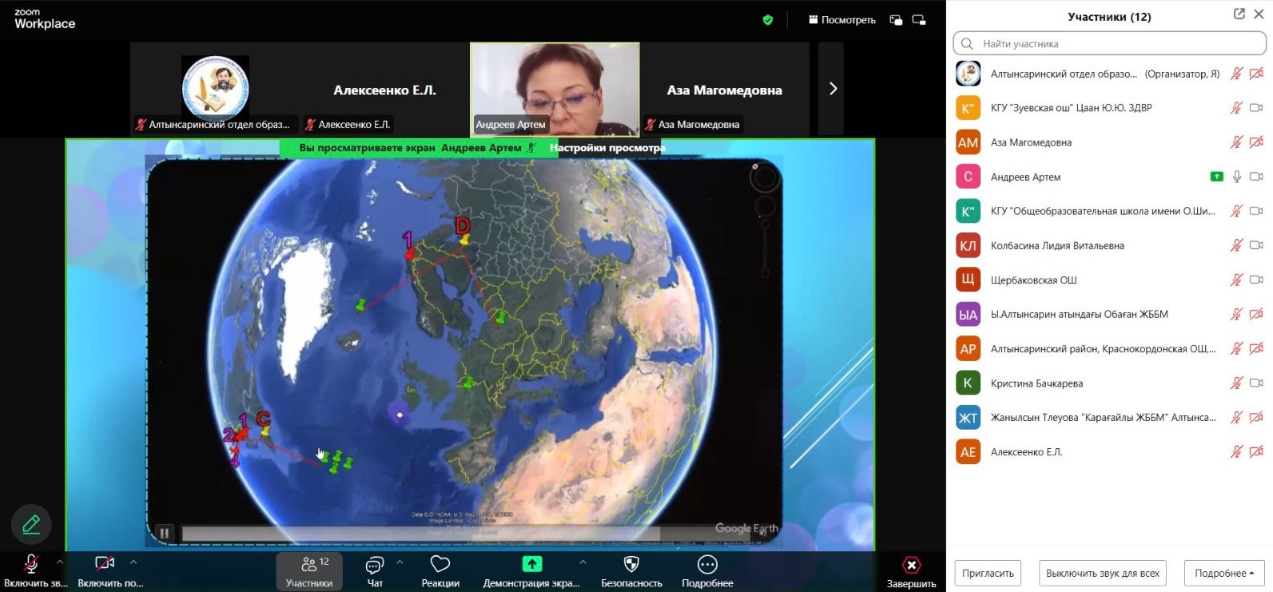Click Андреев Артем avatar in the participants list
Image resolution: width=1273 pixels, height=592 pixels.
(x=968, y=177)
